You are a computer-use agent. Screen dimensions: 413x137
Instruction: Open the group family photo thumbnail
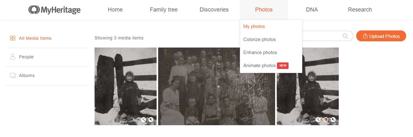216,86
